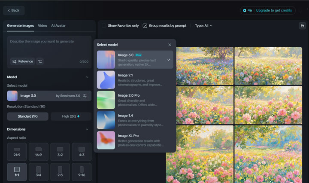The height and width of the screenshot is (183, 309).
Task: Click the Image 1.4 blue thumbnail
Action: point(106,120)
